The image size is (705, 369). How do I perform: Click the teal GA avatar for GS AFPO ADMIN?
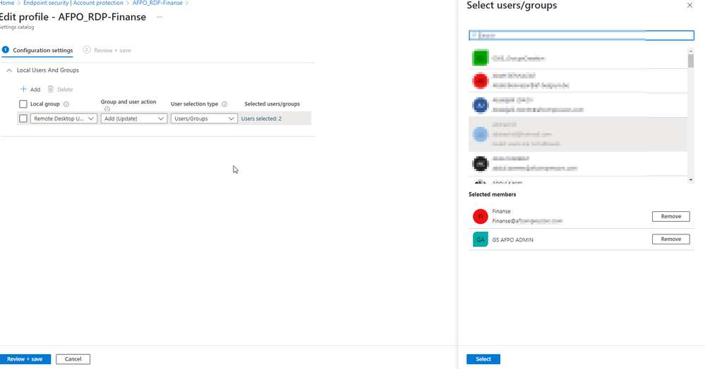pos(480,239)
